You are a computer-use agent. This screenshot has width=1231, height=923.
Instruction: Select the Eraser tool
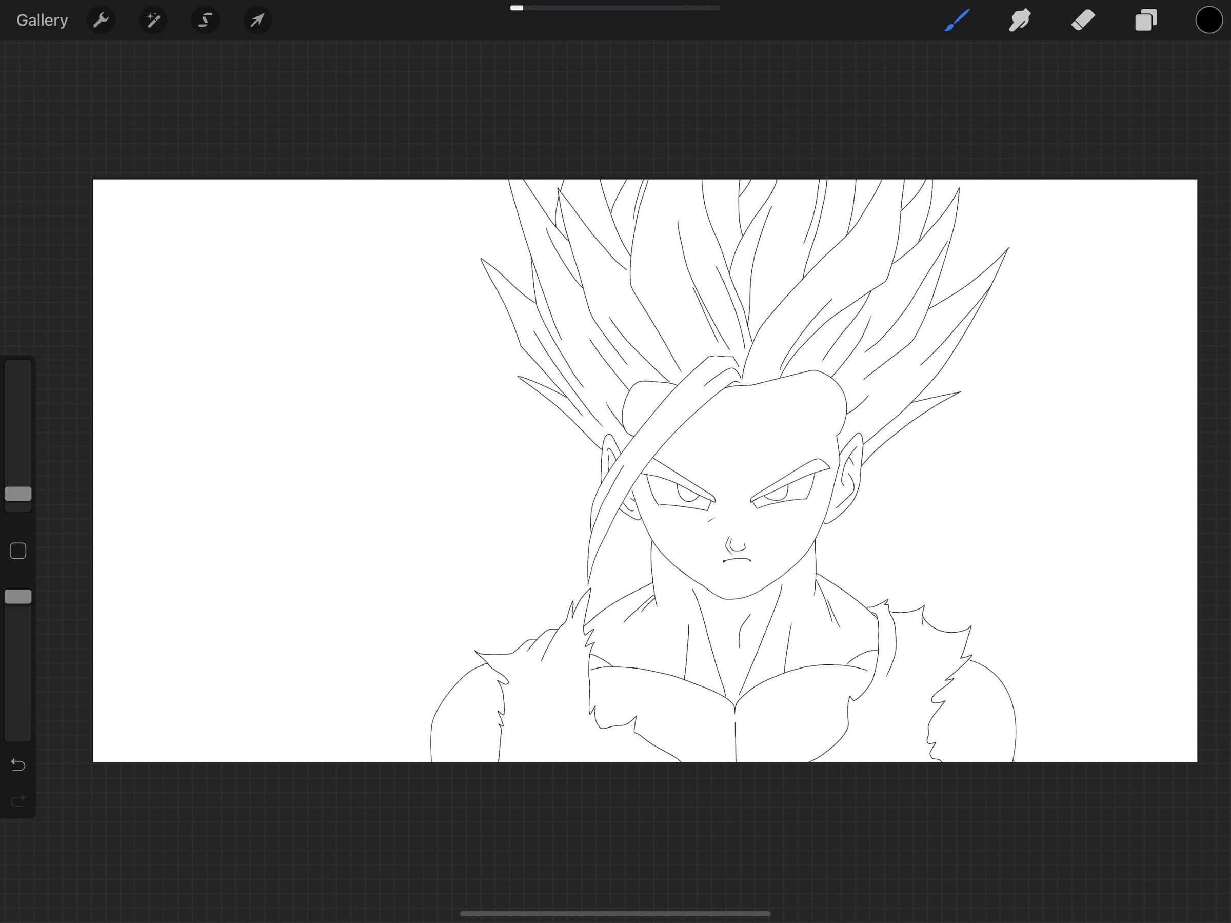pyautogui.click(x=1083, y=21)
